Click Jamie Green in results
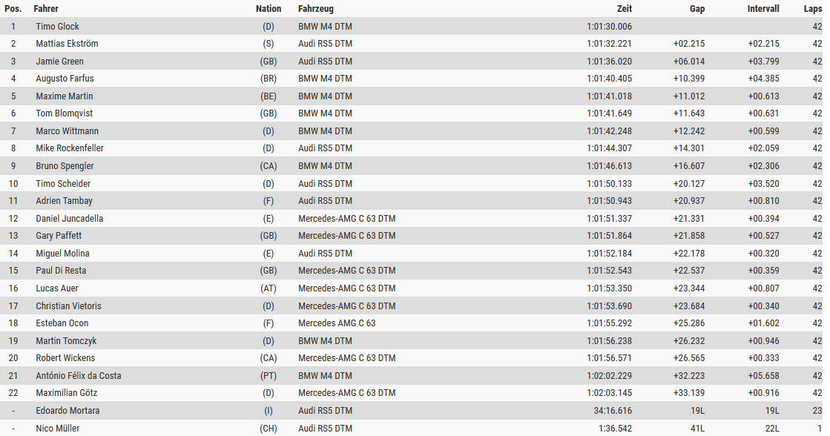 (59, 62)
